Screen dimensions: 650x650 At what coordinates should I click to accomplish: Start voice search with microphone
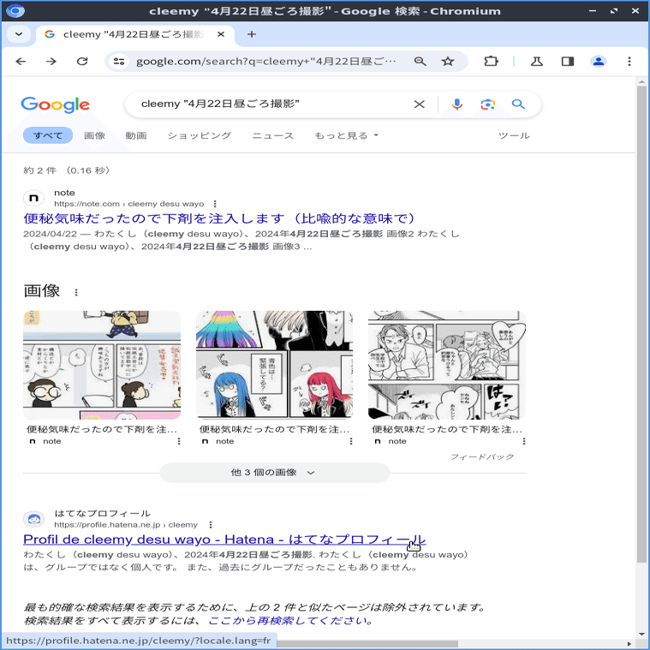456,104
